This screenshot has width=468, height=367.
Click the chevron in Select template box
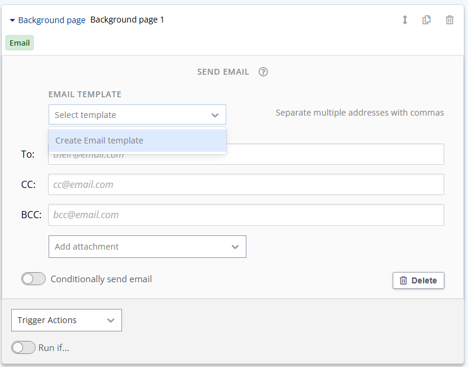[x=215, y=115]
